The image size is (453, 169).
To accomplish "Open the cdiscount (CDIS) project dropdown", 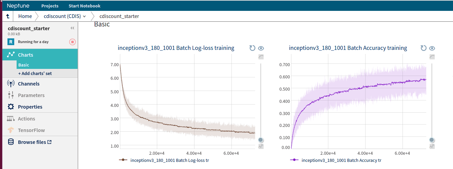I will (x=65, y=16).
